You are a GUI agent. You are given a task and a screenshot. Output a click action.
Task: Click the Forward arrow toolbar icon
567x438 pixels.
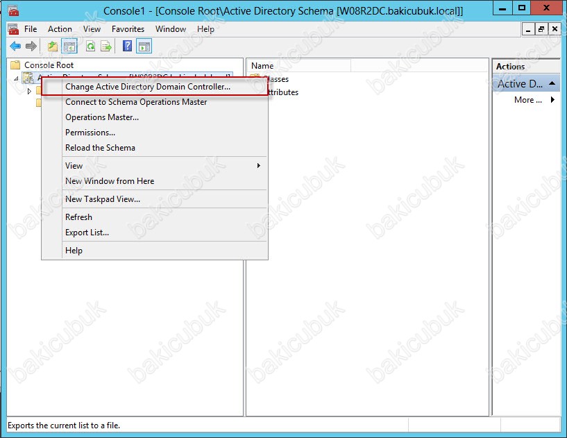pyautogui.click(x=31, y=47)
